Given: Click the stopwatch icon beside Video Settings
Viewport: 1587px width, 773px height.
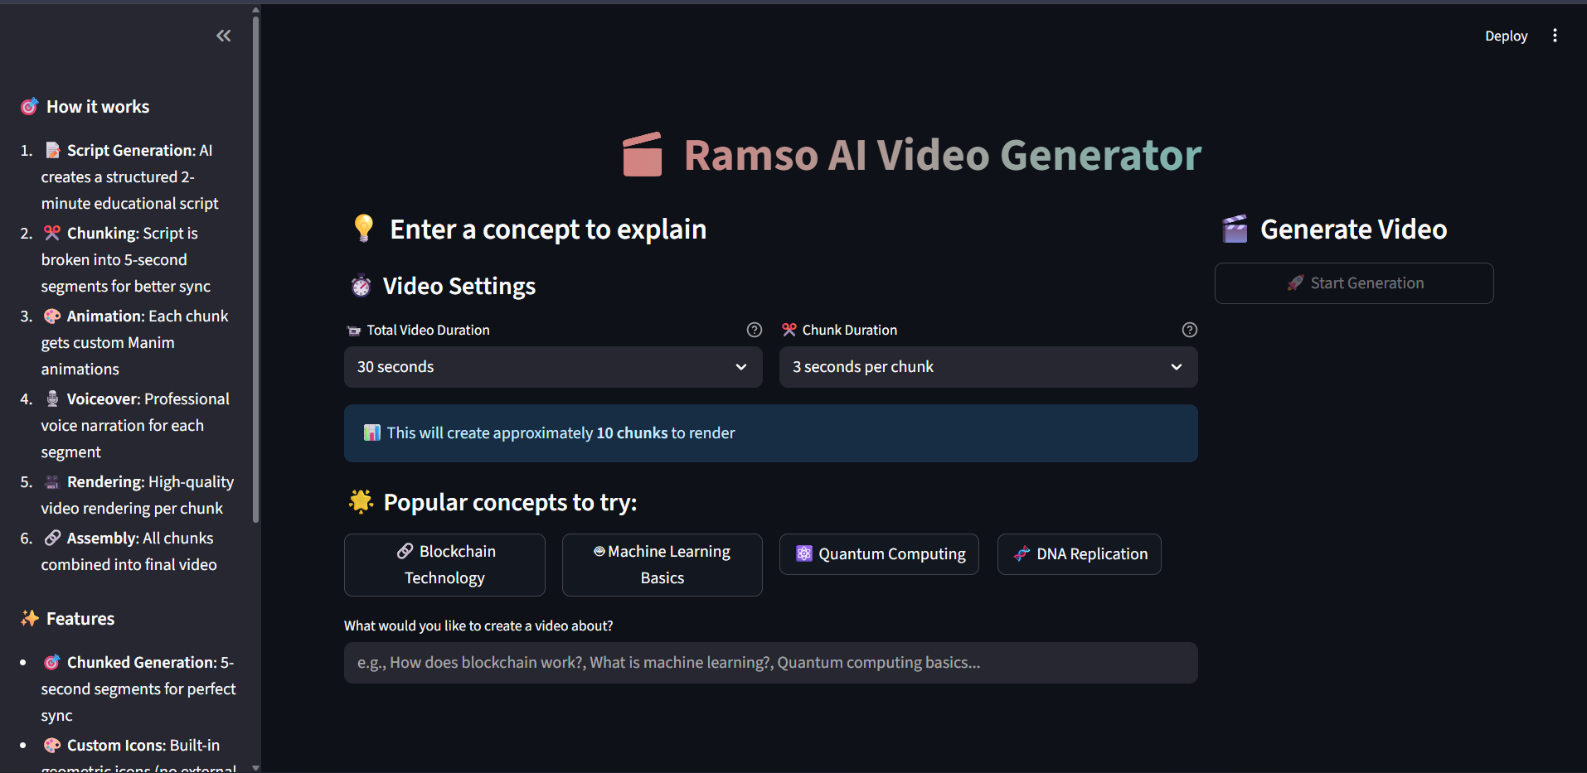Looking at the screenshot, I should pyautogui.click(x=361, y=286).
